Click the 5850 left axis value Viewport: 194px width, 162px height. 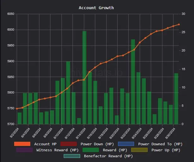(11, 77)
